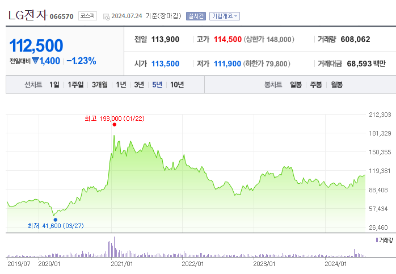Viewport: 396px width, 274px height.
Task: Click the previous close value 113,900
Action: click(165, 39)
